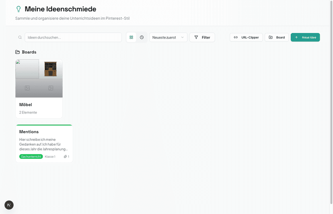
Task: Click the Neue Idee button
Action: (305, 37)
